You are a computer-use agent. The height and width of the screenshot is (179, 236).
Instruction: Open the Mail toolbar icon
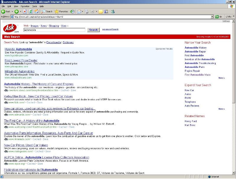coord(79,12)
